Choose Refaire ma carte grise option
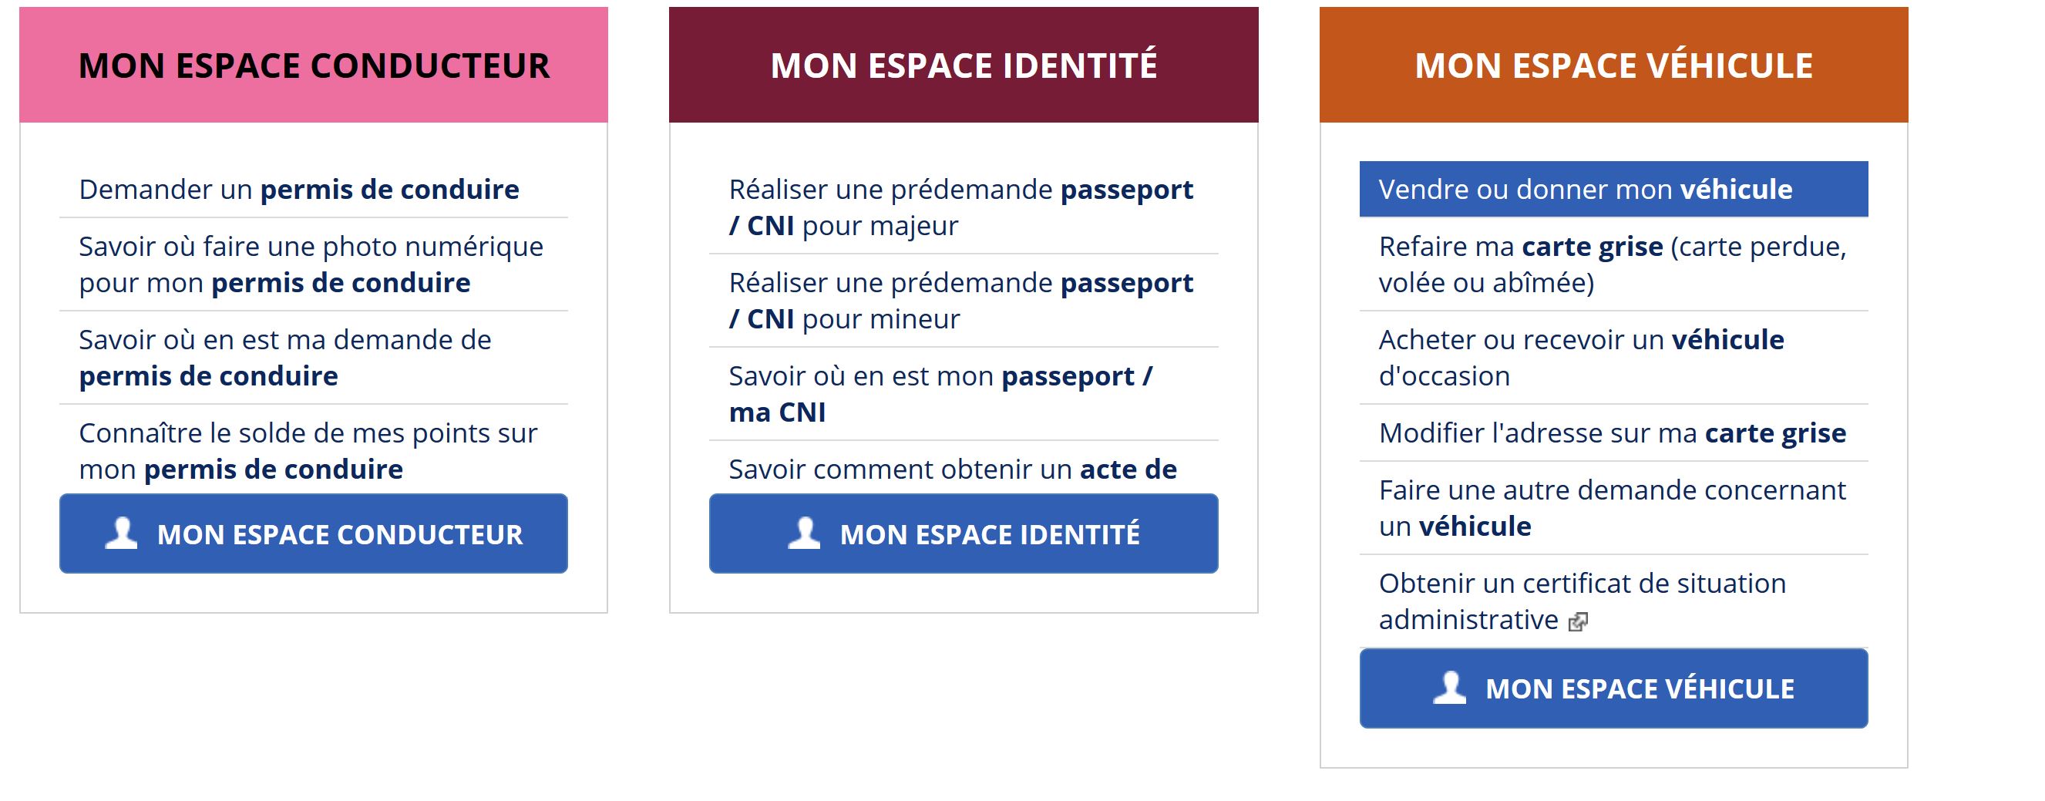The image size is (2045, 801). click(1613, 264)
